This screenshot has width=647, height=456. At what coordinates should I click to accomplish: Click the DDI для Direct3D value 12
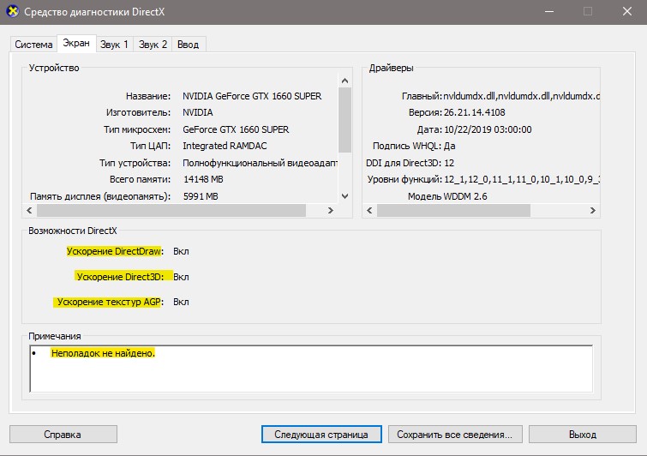[x=449, y=163]
